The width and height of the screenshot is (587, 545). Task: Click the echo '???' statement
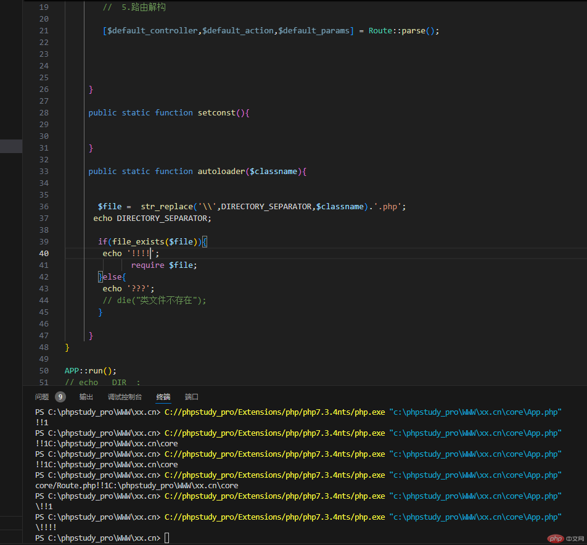tap(128, 289)
